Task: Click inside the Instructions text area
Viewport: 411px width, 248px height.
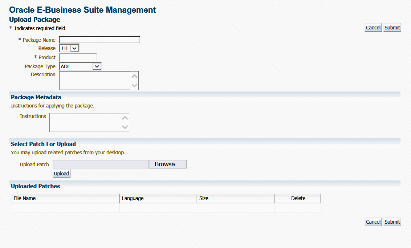Action: coord(89,122)
